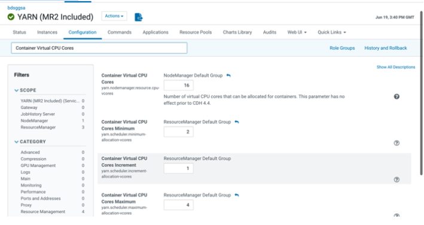This screenshot has width=424, height=225.
Task: Show help for Cores Minimum setting
Action: click(x=396, y=143)
